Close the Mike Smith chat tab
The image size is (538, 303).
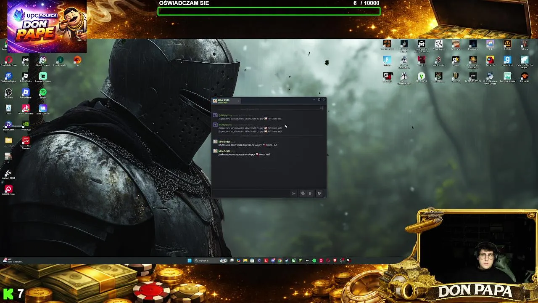(238, 101)
